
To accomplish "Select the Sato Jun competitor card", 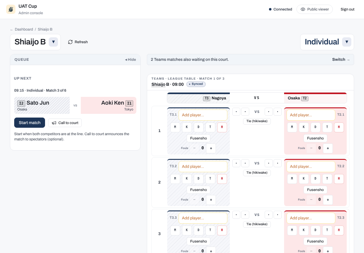I will click(42, 106).
